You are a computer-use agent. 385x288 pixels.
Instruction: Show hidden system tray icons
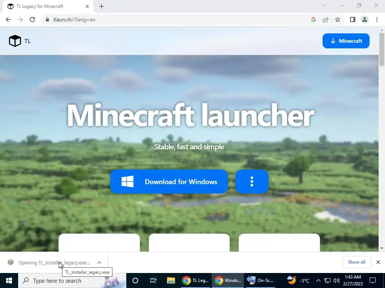[x=318, y=280]
